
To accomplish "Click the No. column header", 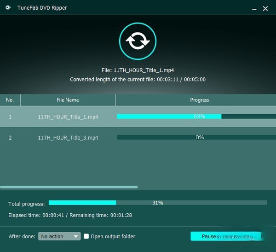I will (x=10, y=100).
